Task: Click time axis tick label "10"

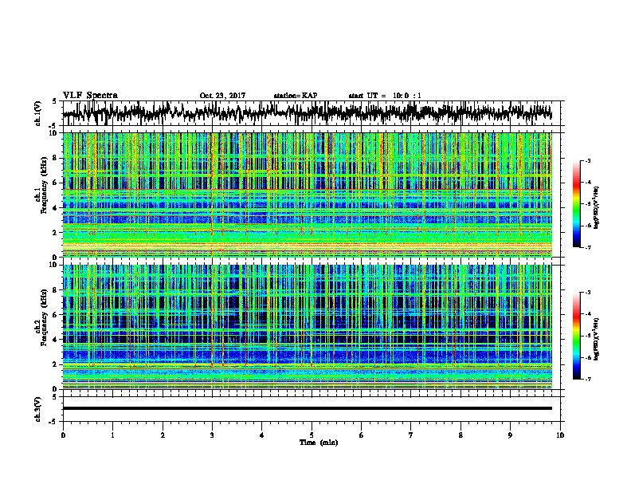Action: (560, 435)
